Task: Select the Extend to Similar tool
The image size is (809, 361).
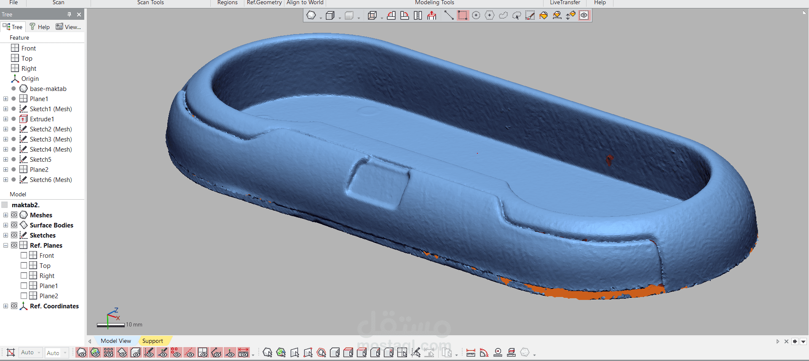Action: point(557,16)
